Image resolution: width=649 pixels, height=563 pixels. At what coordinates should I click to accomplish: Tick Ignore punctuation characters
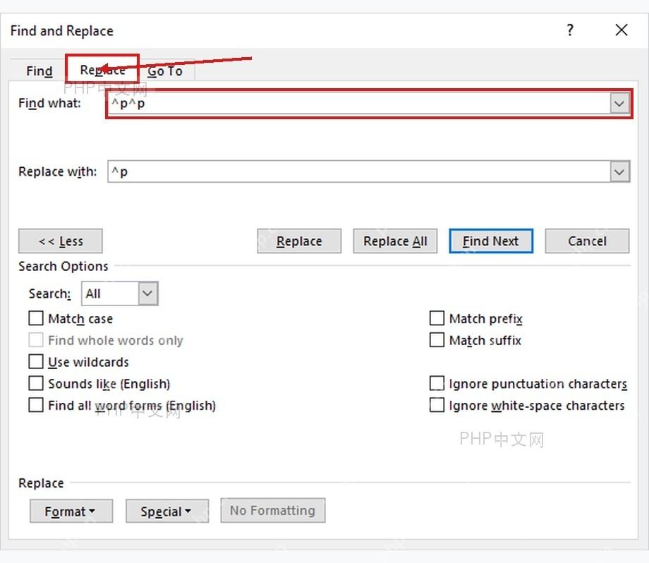(437, 383)
